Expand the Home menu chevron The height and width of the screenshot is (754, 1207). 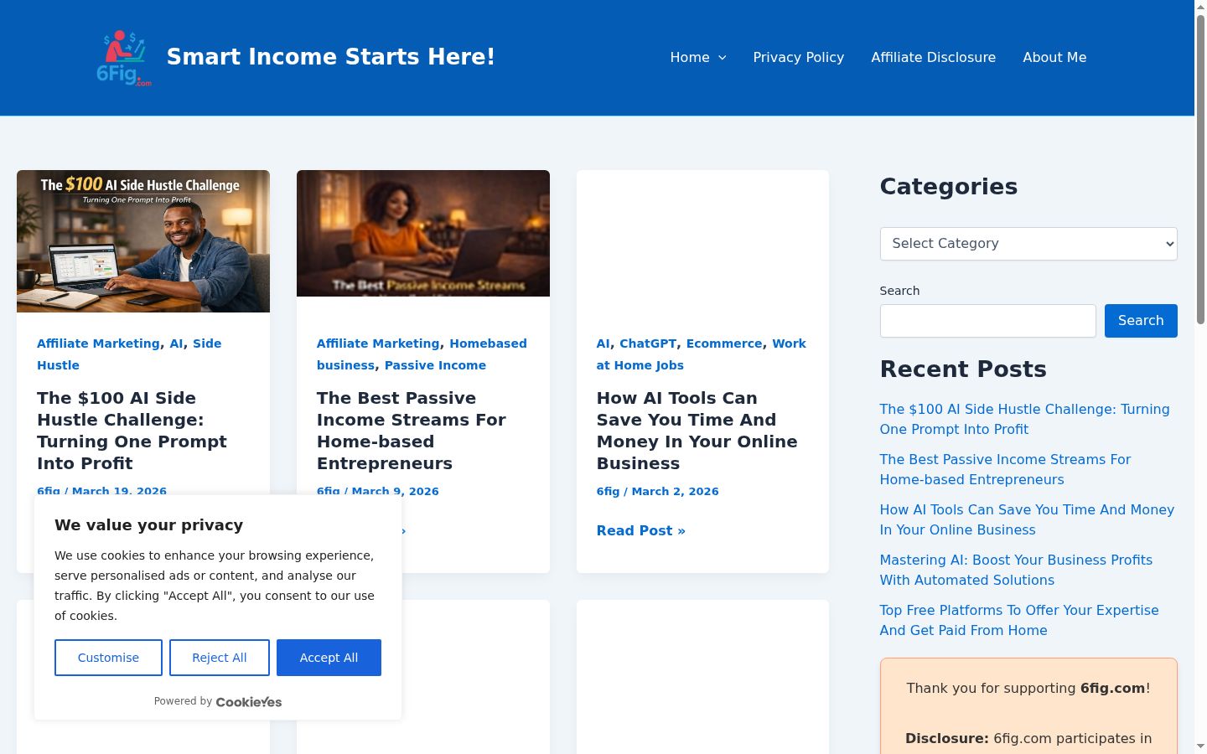pyautogui.click(x=723, y=58)
